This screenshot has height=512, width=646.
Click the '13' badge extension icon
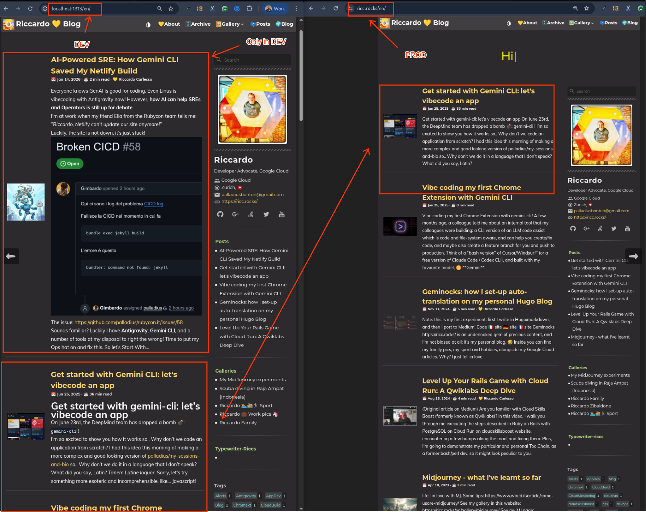click(x=200, y=8)
